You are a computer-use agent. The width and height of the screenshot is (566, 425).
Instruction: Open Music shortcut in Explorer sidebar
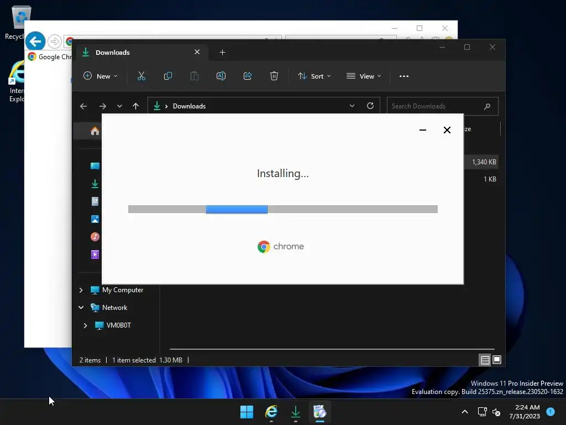pos(95,237)
